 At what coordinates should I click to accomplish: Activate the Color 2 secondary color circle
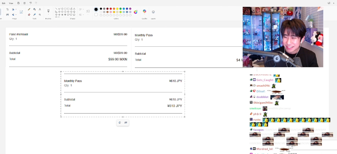click(96, 15)
